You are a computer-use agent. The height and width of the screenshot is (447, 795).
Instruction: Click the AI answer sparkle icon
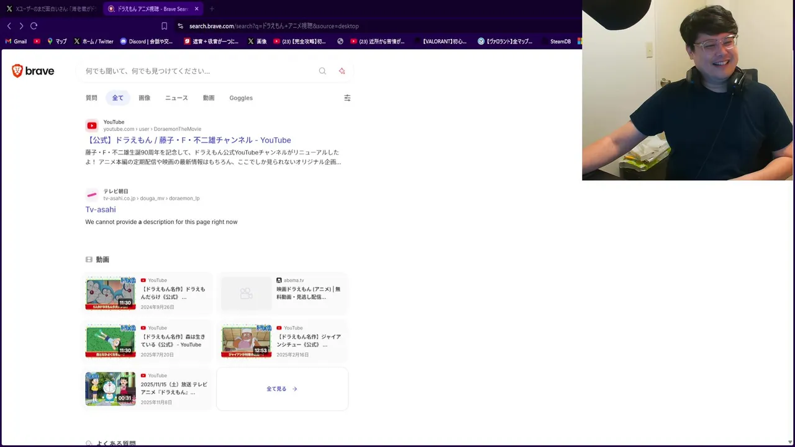pos(342,71)
